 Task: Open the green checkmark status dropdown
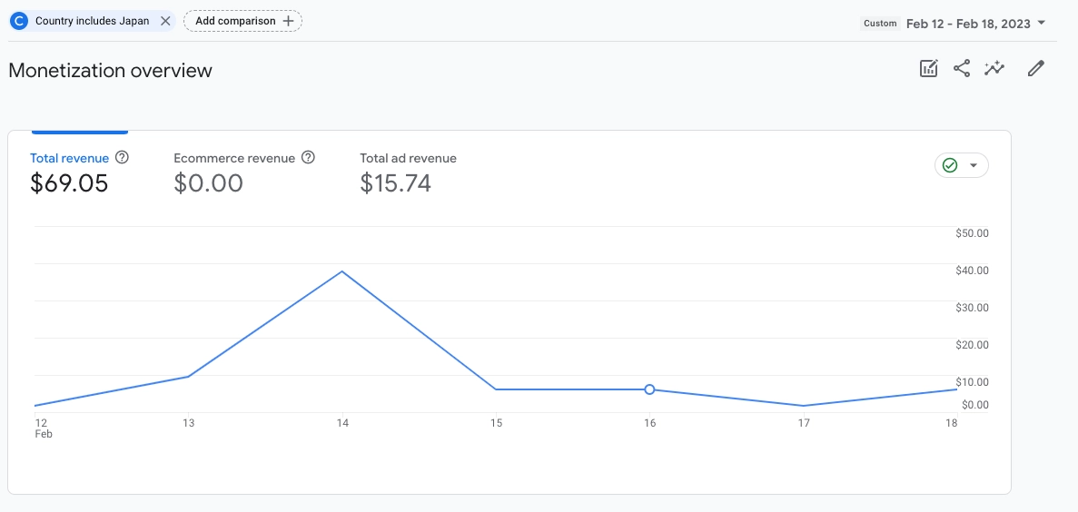pos(961,165)
